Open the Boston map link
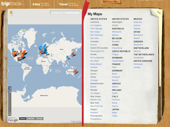170x127 pixels. pyautogui.click(x=93, y=87)
